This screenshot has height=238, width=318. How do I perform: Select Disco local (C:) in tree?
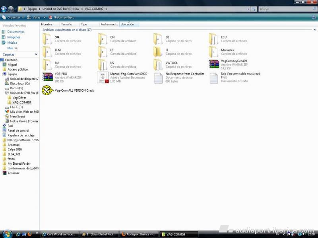point(17,83)
